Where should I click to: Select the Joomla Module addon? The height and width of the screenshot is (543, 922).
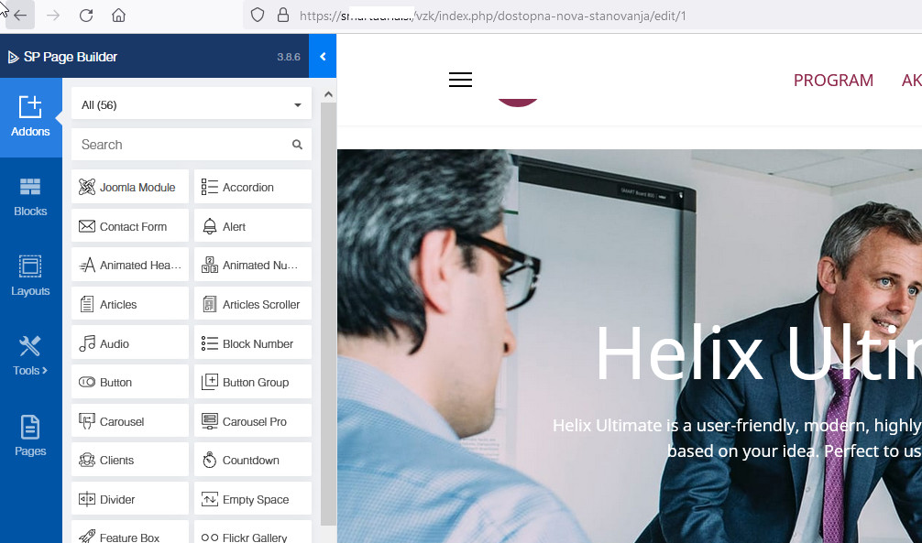click(x=130, y=187)
